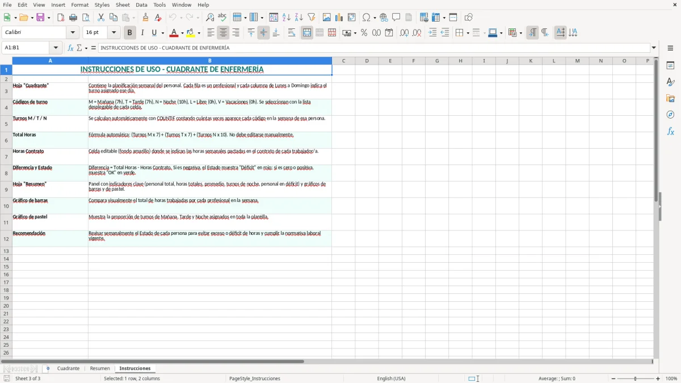Viewport: 681px width, 383px height.
Task: Switch to the Resumen sheet tab
Action: tap(100, 369)
